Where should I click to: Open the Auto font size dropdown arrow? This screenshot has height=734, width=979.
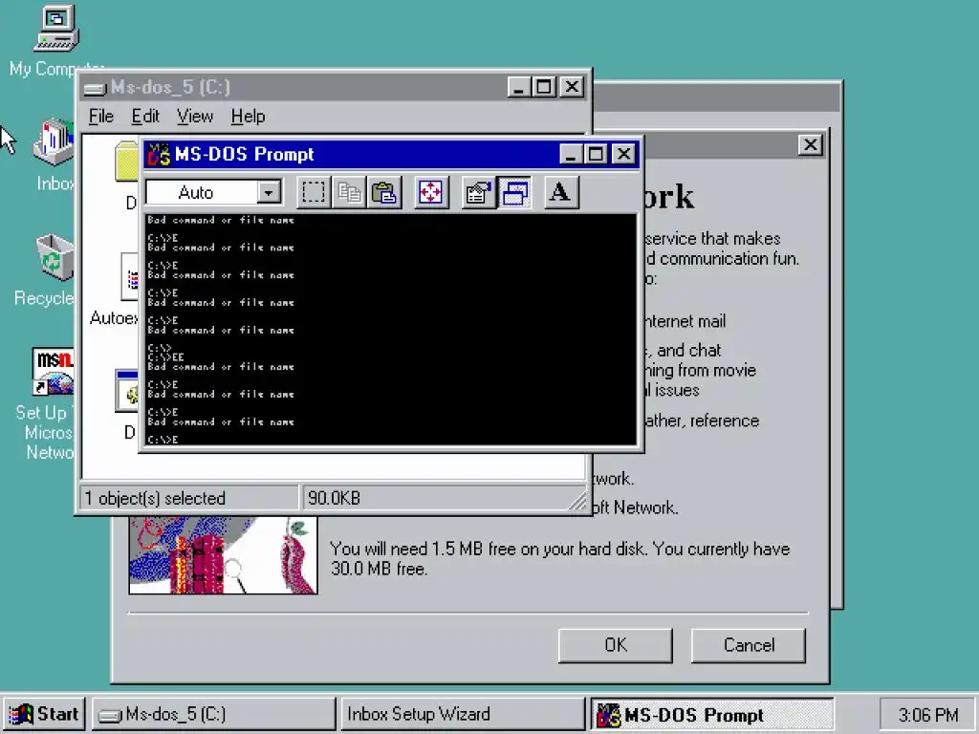tap(269, 192)
